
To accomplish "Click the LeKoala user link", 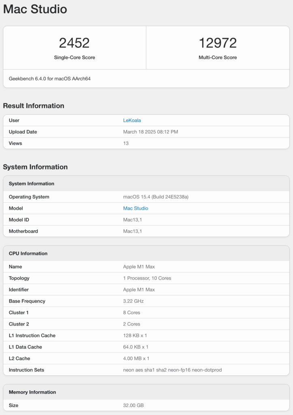I will 132,120.
